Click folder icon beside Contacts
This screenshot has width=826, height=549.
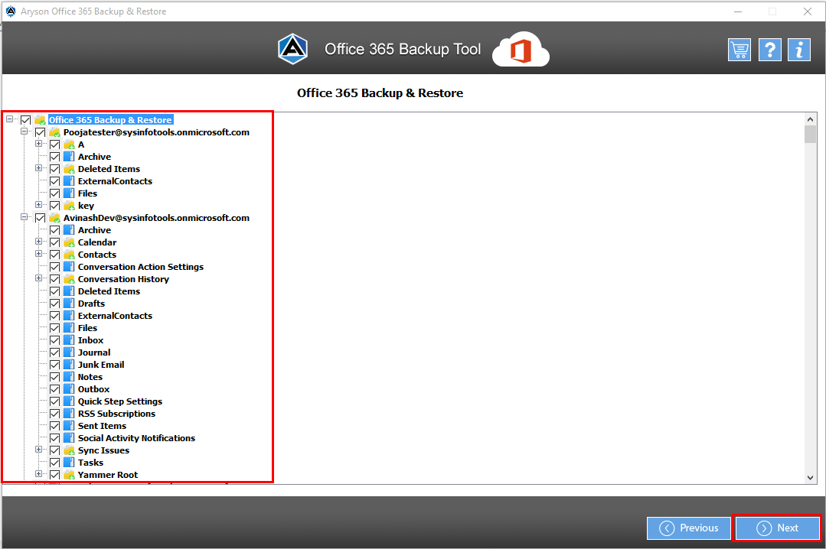click(x=69, y=254)
